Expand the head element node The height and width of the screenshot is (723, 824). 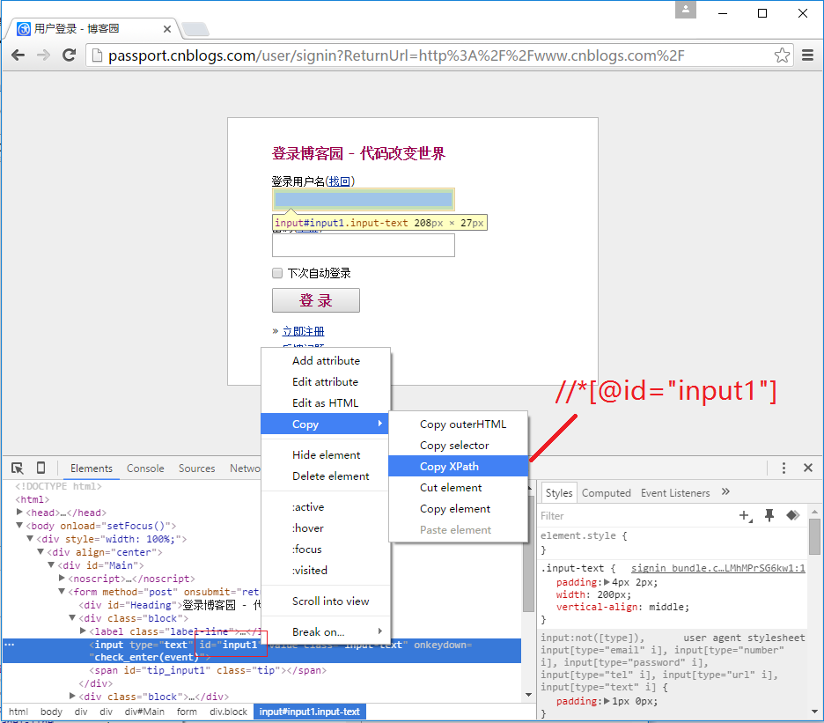tap(19, 513)
